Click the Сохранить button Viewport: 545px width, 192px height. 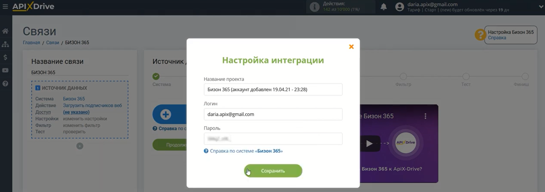tap(273, 171)
